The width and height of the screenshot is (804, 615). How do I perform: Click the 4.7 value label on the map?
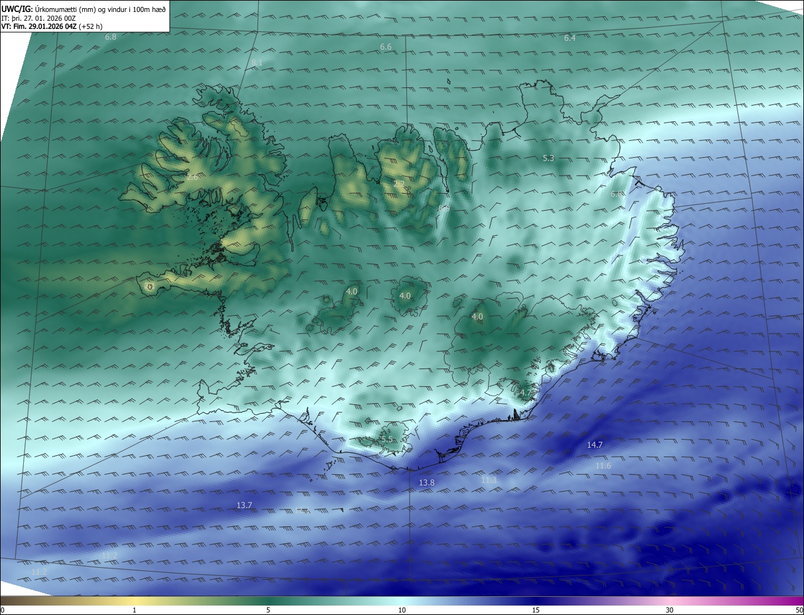(526, 392)
